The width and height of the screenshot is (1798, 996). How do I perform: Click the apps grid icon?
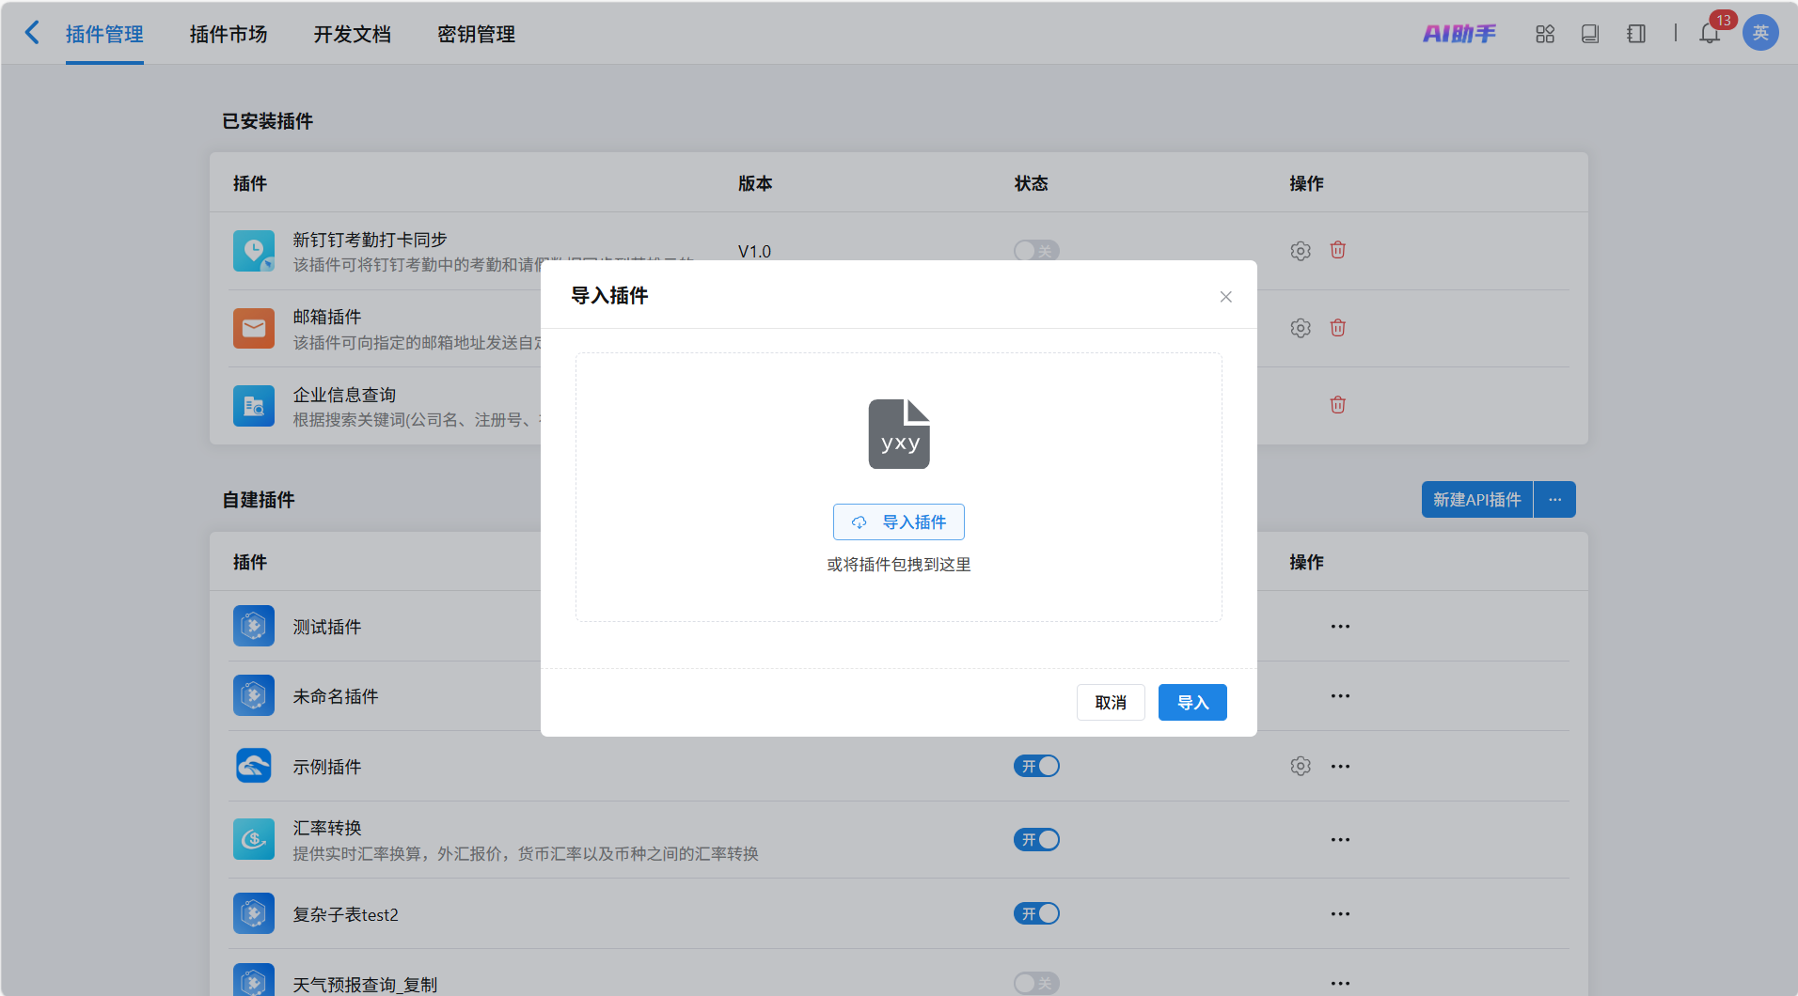pyautogui.click(x=1545, y=34)
